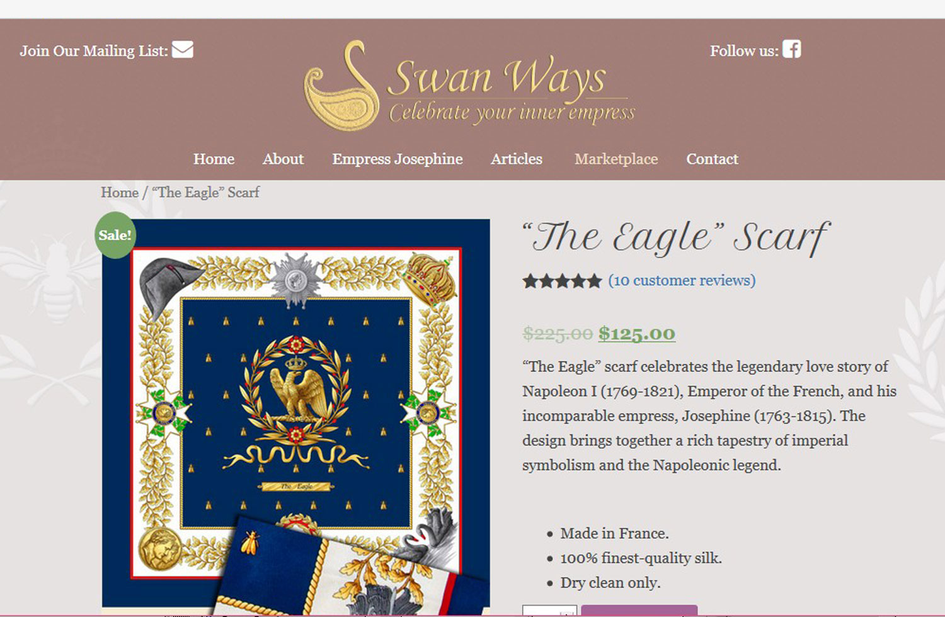Image resolution: width=945 pixels, height=617 pixels.
Task: Click the quantity input box
Action: pyautogui.click(x=549, y=611)
